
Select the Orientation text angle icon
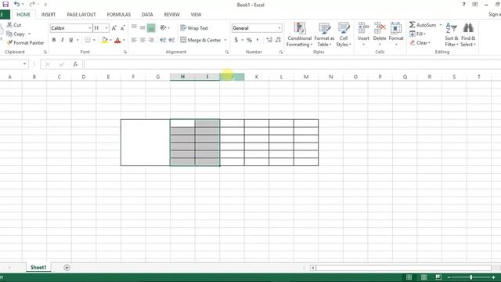pos(164,28)
